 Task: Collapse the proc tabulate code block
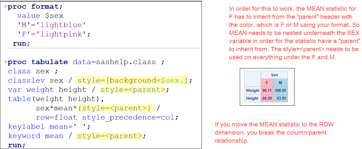(6, 62)
